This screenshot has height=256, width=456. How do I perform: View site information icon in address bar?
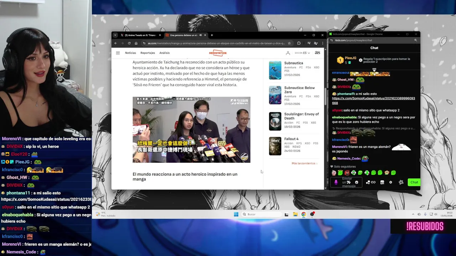pyautogui.click(x=144, y=43)
